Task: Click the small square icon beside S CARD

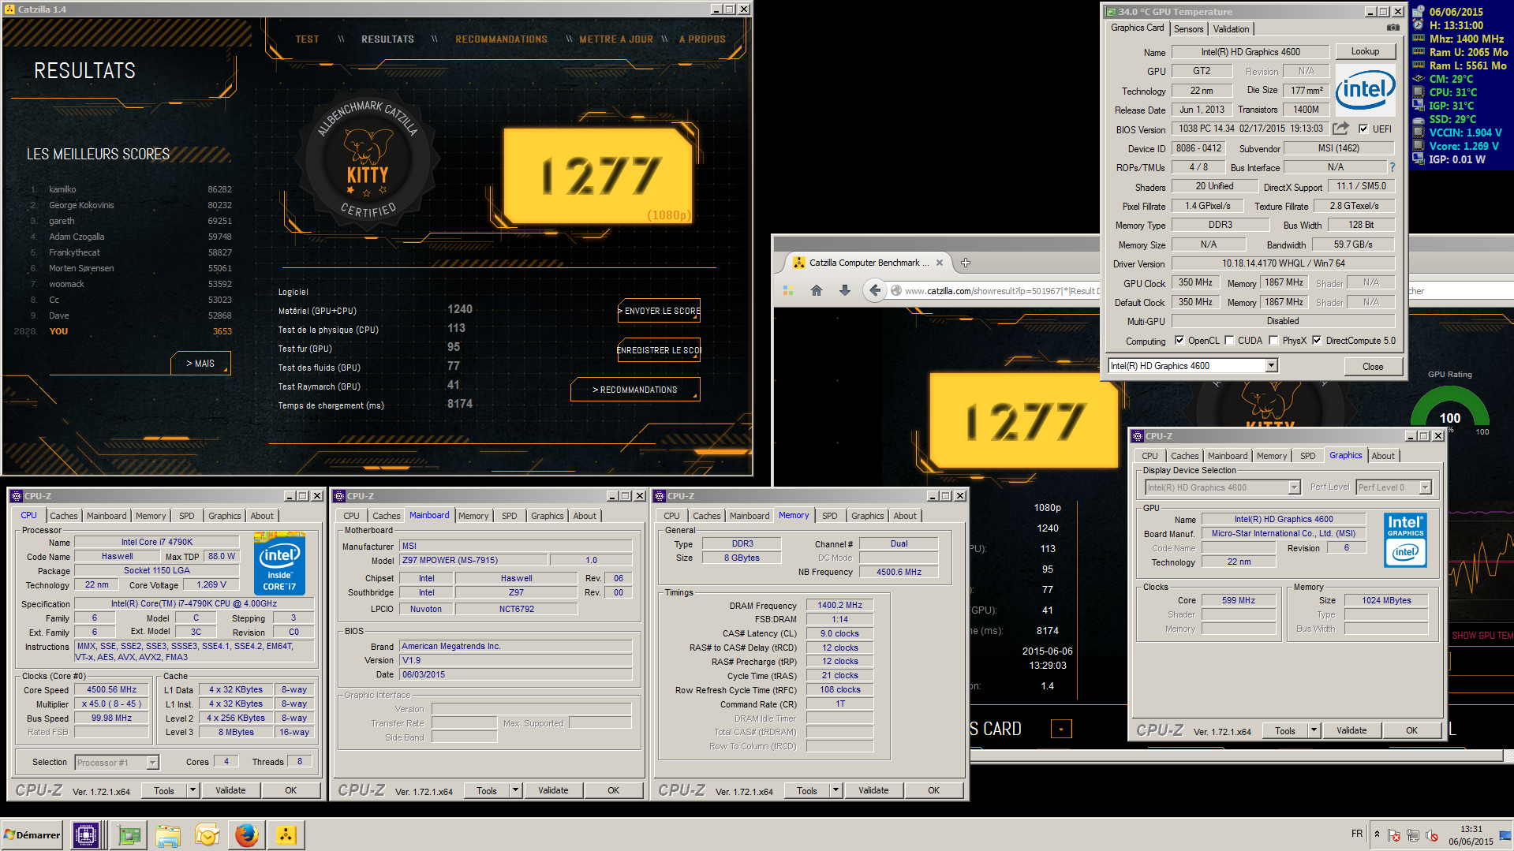Action: coord(1061,729)
